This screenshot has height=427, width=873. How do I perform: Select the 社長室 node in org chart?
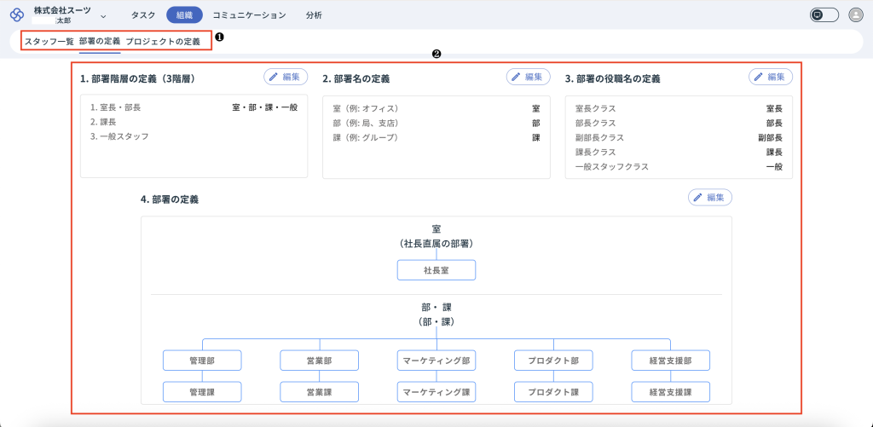coord(436,270)
